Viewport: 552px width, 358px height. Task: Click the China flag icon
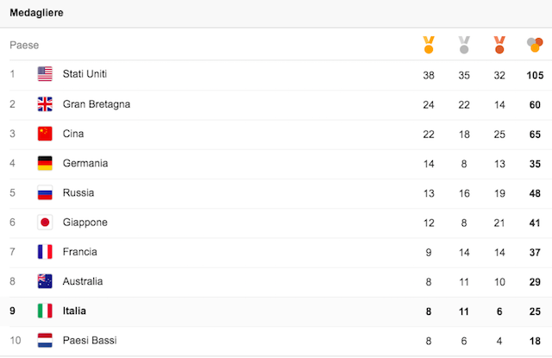tap(45, 134)
